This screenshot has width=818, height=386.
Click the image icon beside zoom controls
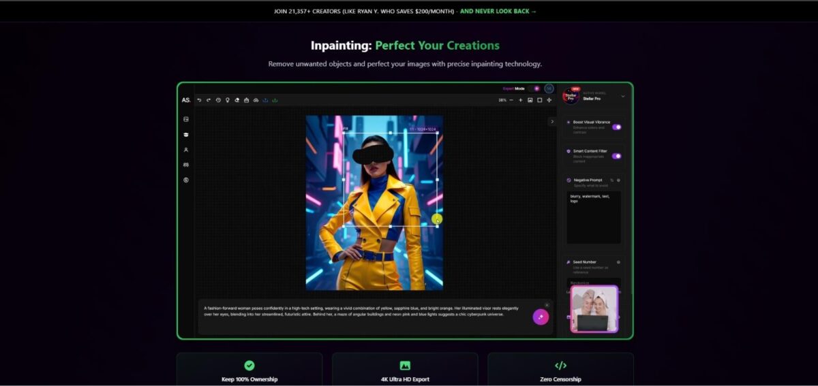[530, 100]
